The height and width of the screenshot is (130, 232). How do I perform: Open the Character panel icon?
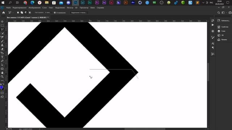click(x=213, y=43)
